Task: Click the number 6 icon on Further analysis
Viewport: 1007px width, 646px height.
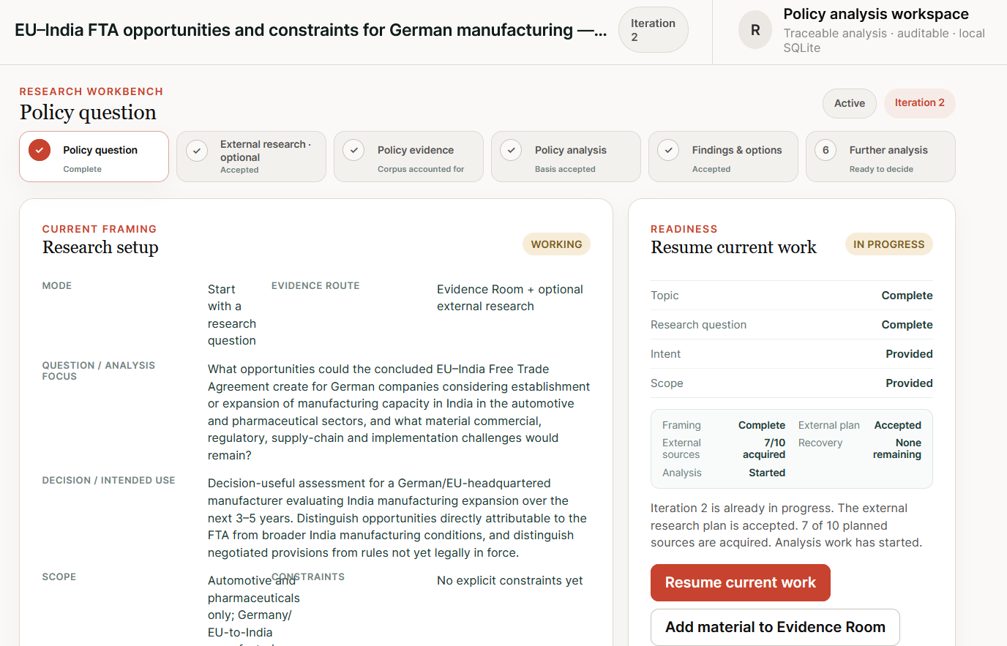Action: (826, 150)
